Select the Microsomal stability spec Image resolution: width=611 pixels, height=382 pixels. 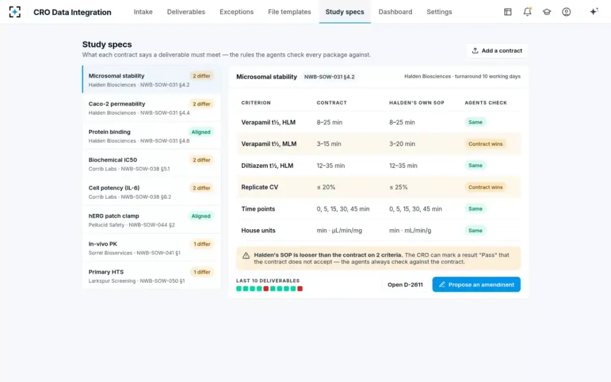coord(152,79)
